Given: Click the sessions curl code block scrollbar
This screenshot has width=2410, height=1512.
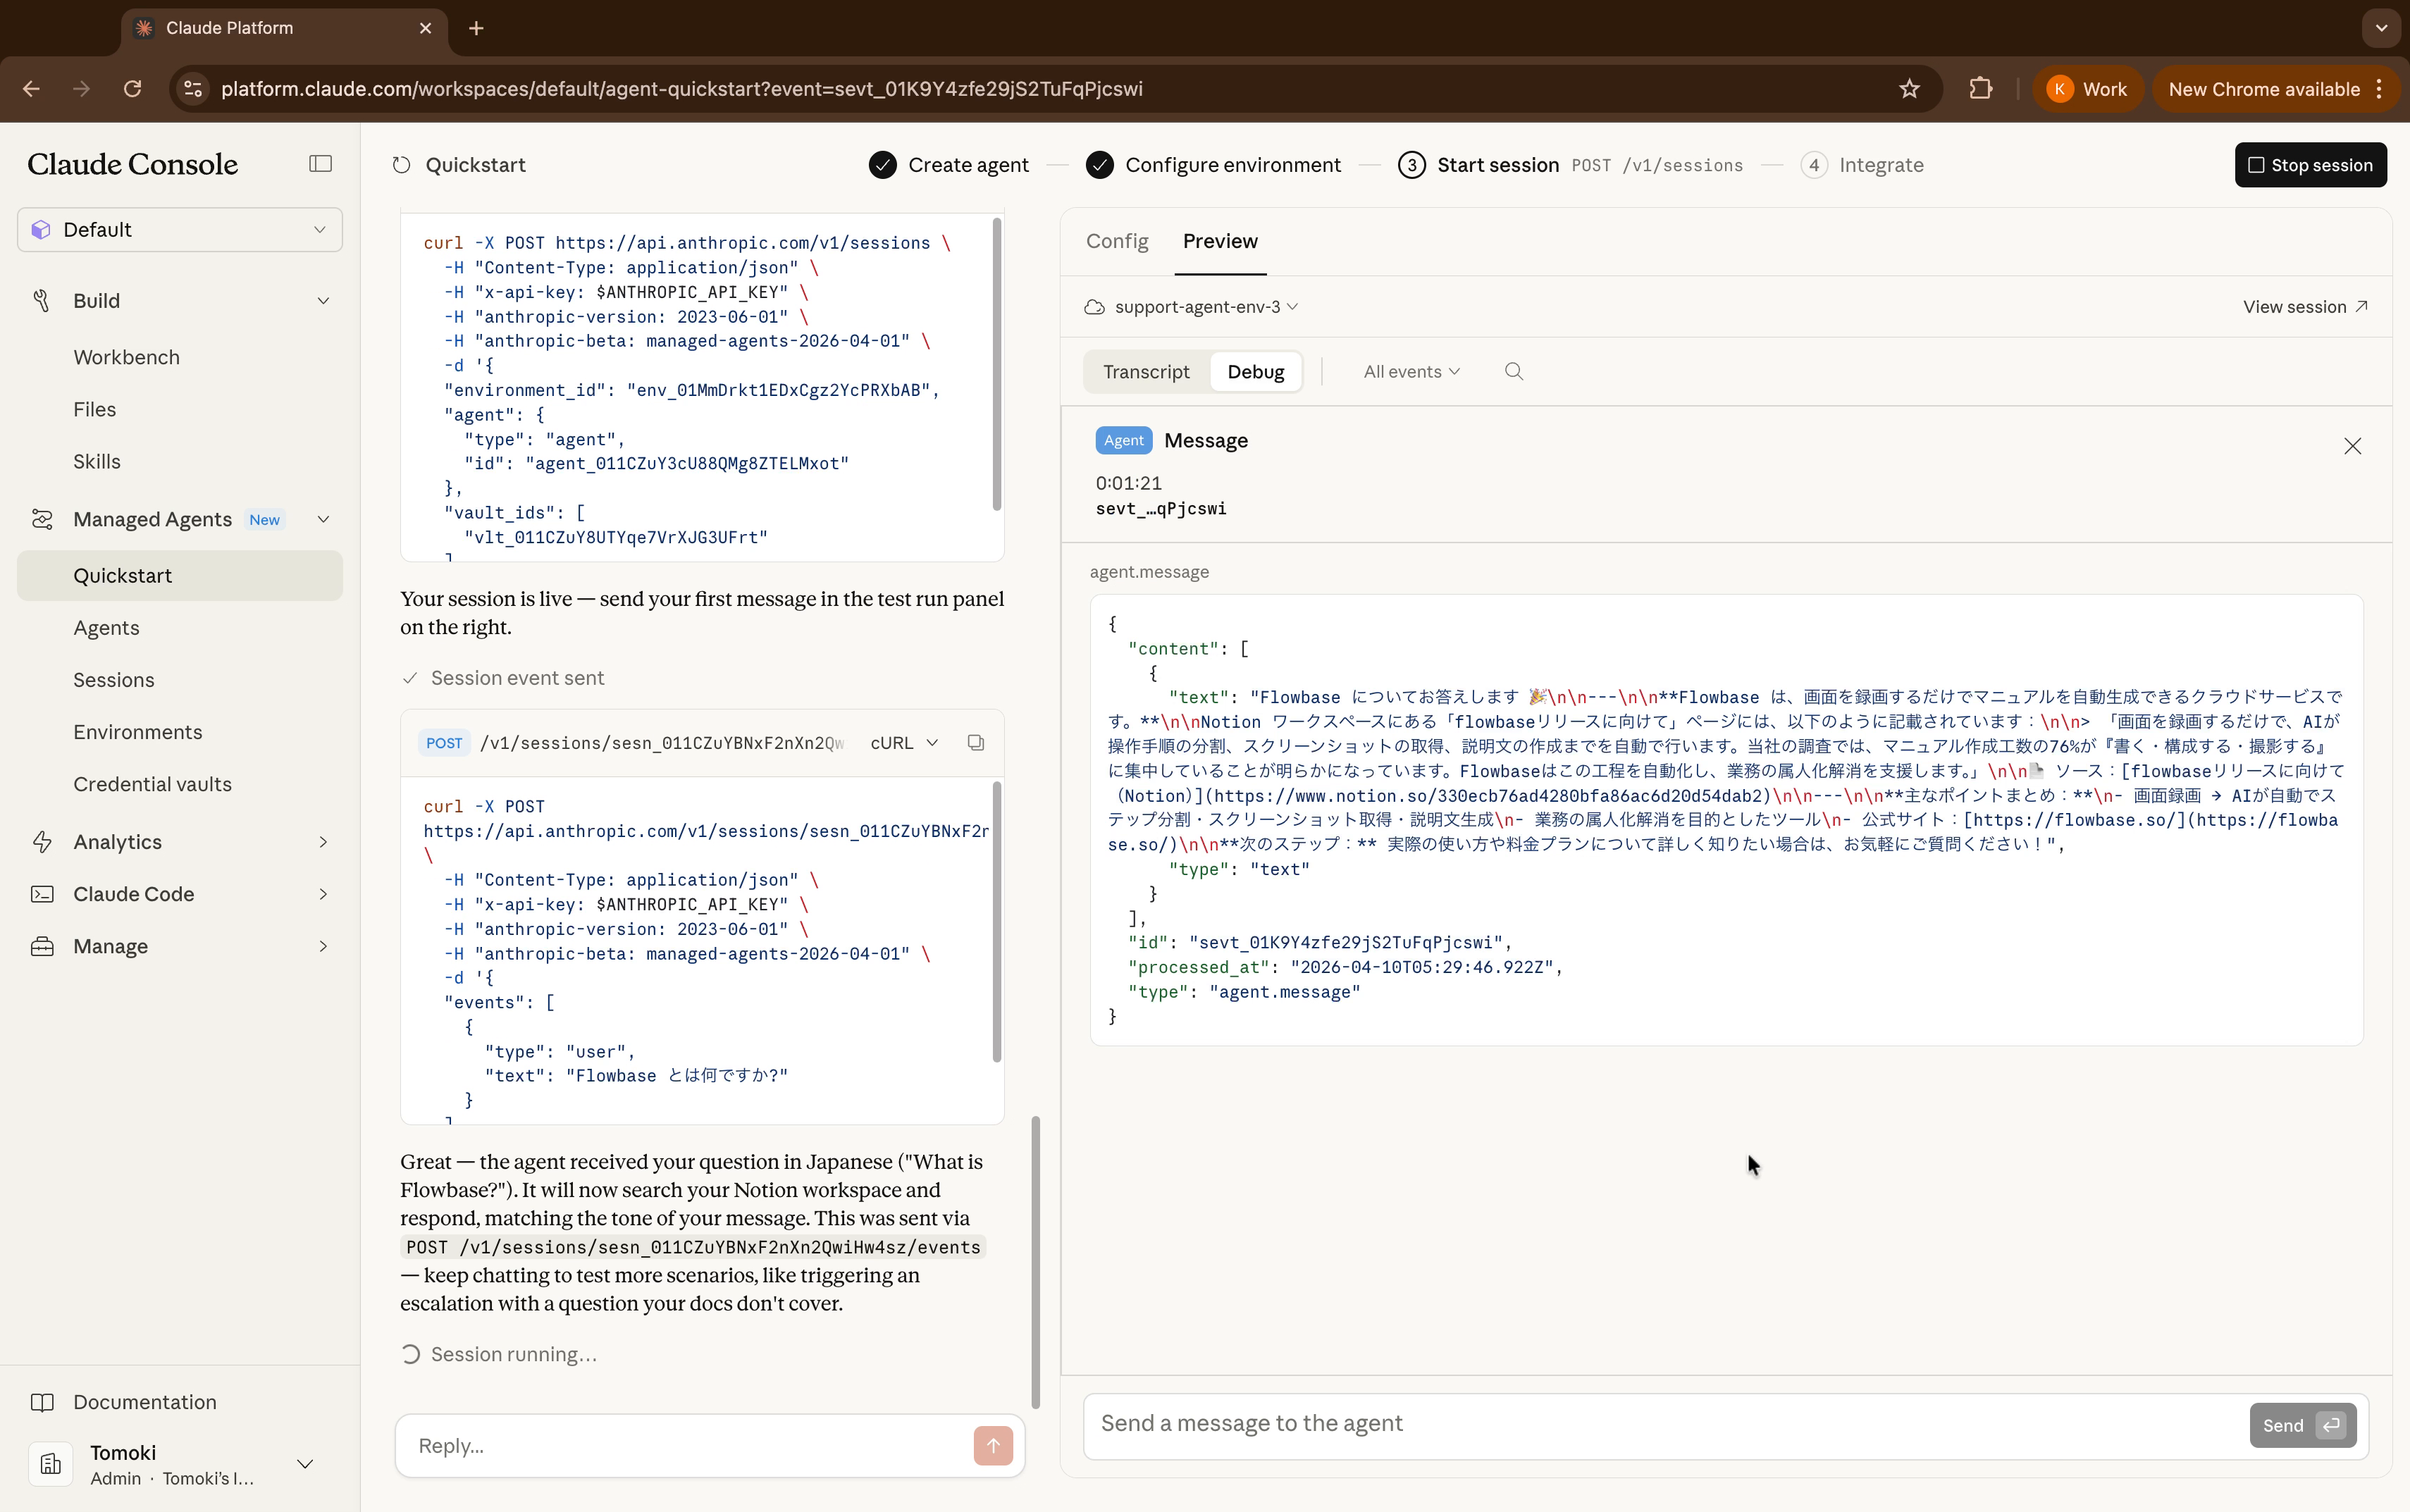Looking at the screenshot, I should (996, 364).
